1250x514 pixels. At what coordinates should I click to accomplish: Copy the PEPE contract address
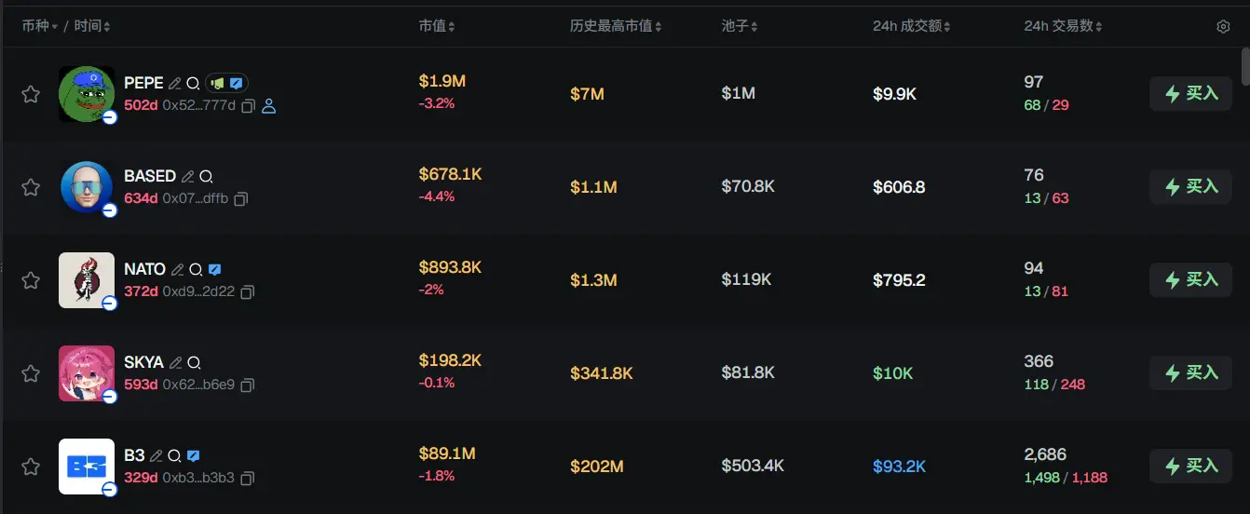coord(248,106)
